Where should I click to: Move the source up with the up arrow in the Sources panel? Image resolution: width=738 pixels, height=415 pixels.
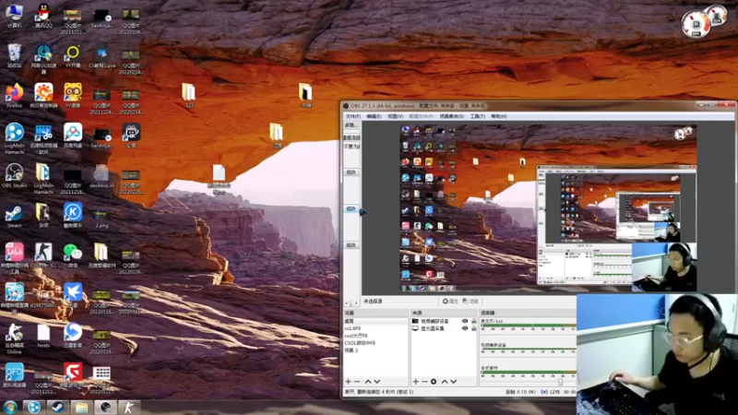coord(445,382)
